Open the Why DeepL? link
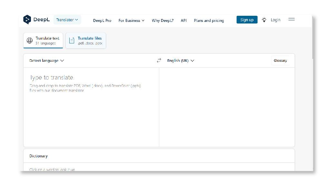Screen dimensions: 332x186 (162, 21)
